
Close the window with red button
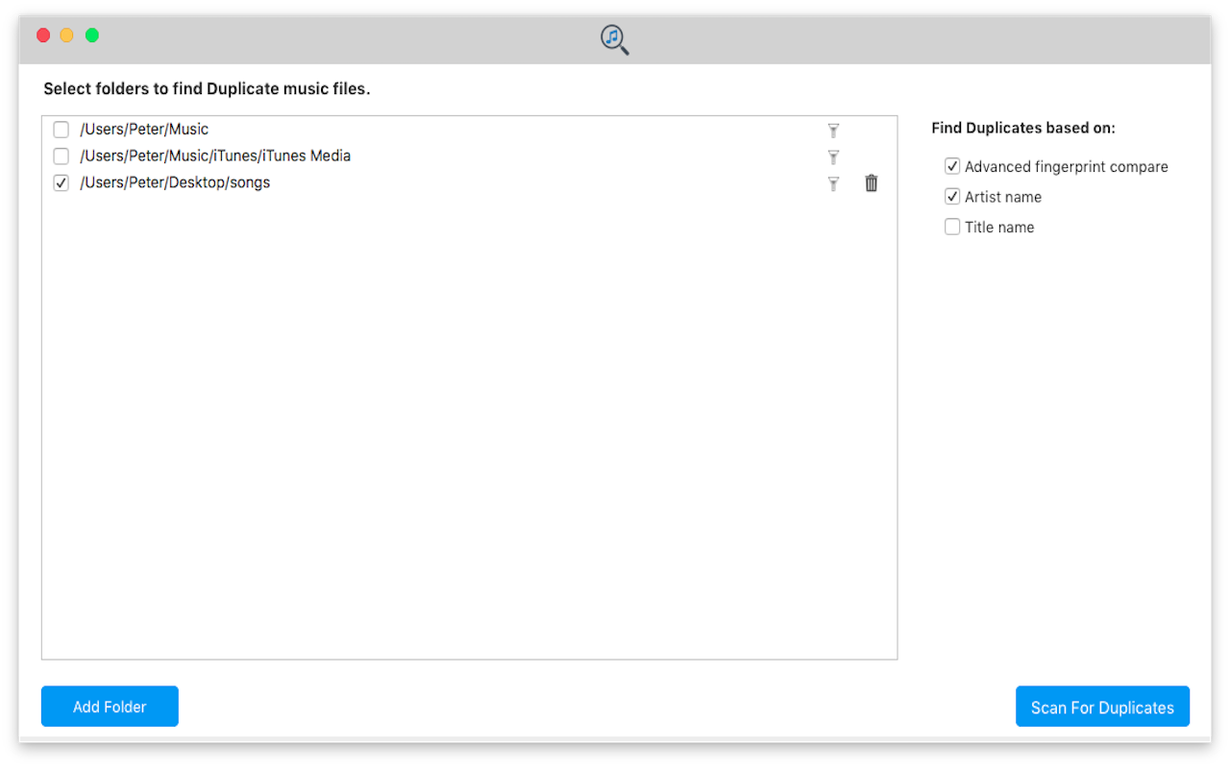click(x=43, y=36)
